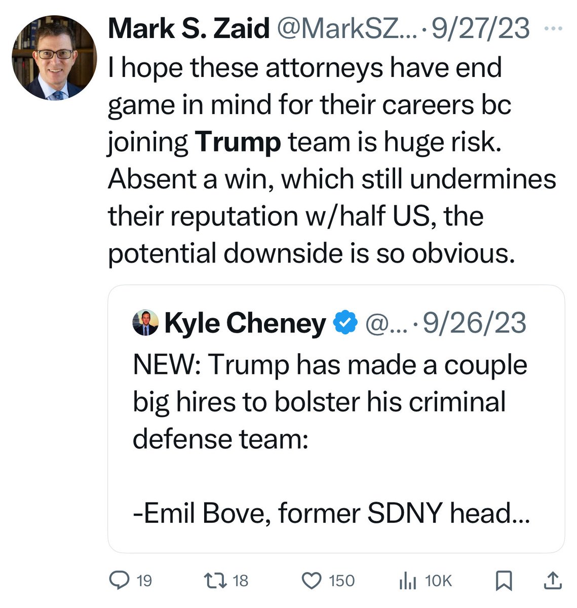Open the Mark S. Zaid display name
Image resolution: width=577 pixels, height=608 pixels.
(x=188, y=28)
